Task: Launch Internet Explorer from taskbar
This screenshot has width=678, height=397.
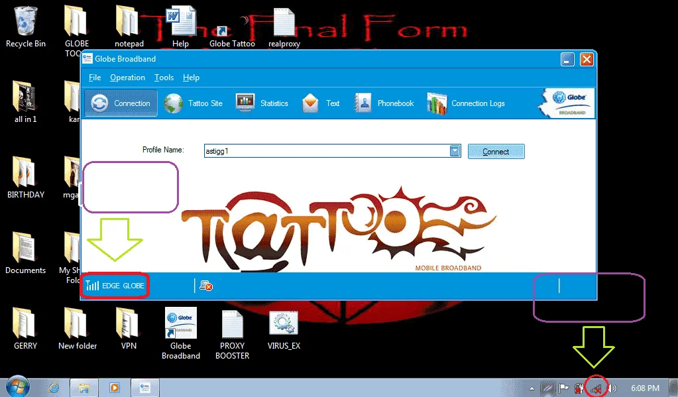Action: coord(54,388)
